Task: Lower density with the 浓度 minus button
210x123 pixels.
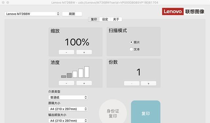Action: (x=66, y=83)
